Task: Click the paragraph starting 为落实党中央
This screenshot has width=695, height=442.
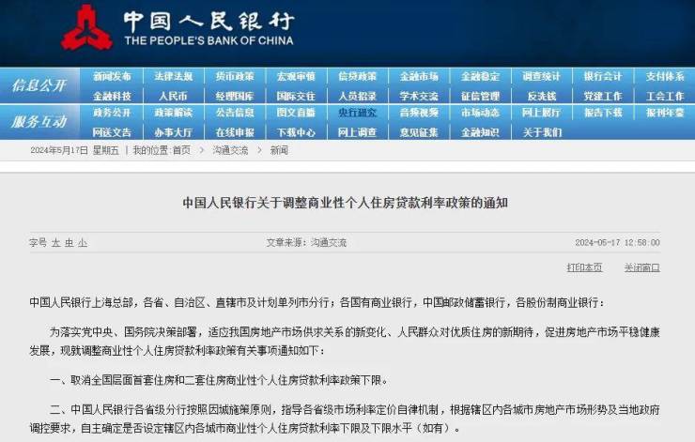Action: [x=345, y=342]
